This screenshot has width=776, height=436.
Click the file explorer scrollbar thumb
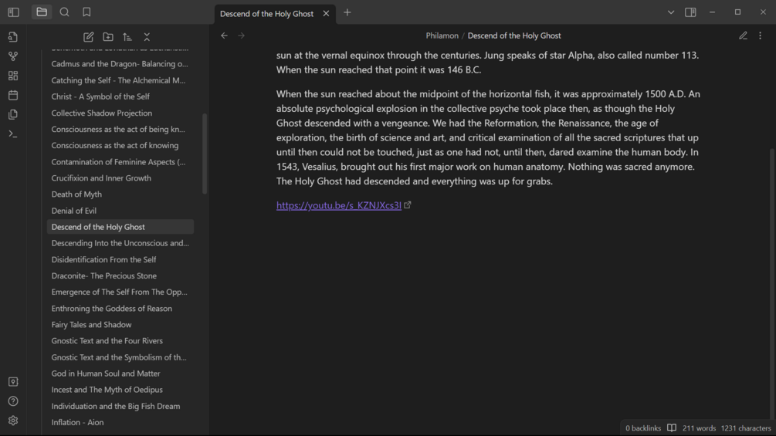pyautogui.click(x=205, y=154)
